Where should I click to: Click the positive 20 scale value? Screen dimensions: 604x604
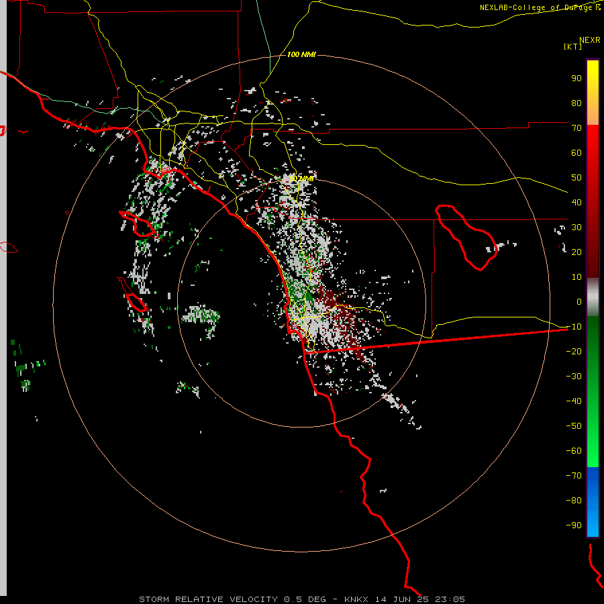(576, 252)
